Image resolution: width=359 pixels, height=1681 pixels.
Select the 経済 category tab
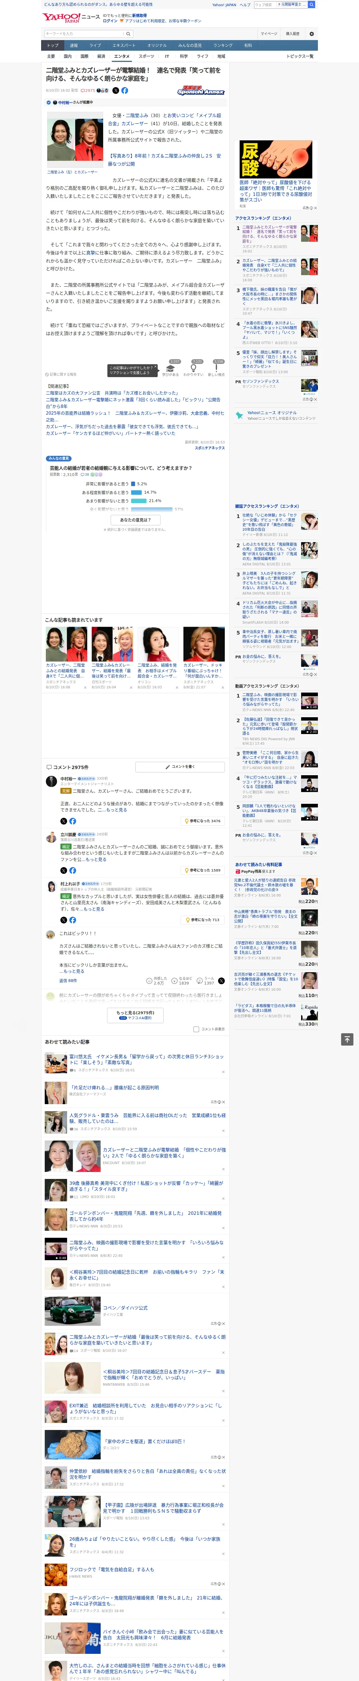(101, 56)
